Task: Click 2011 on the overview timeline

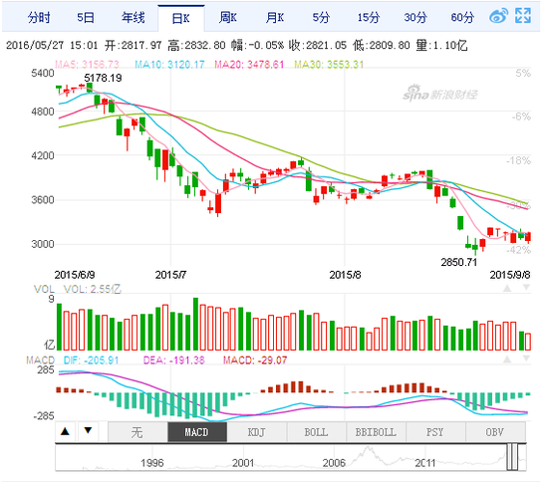Action: click(425, 463)
